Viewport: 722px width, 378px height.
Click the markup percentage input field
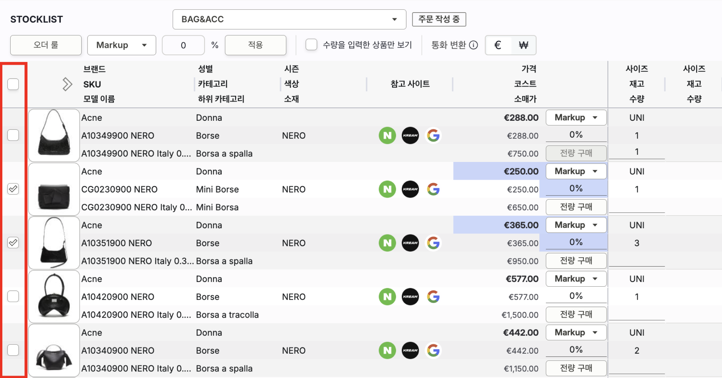tap(183, 45)
